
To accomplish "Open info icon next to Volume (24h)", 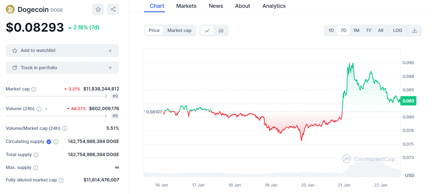I will 39,109.
